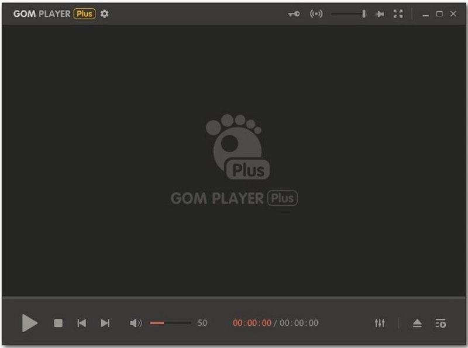Open the Control Panel equalizer icon

point(381,322)
